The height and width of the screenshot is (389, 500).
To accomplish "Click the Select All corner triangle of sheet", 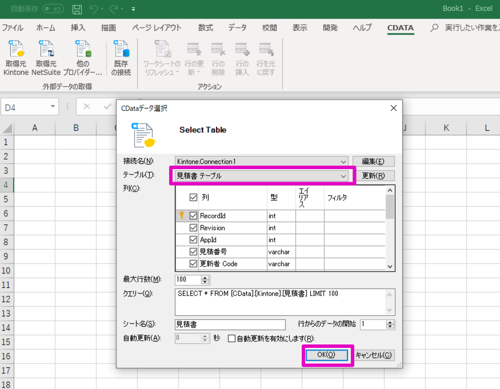I will (7, 128).
